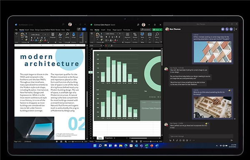Viewport: 250px width, 160px height.
Task: Start audio call with Ron Thames
Action: (x=227, y=29)
